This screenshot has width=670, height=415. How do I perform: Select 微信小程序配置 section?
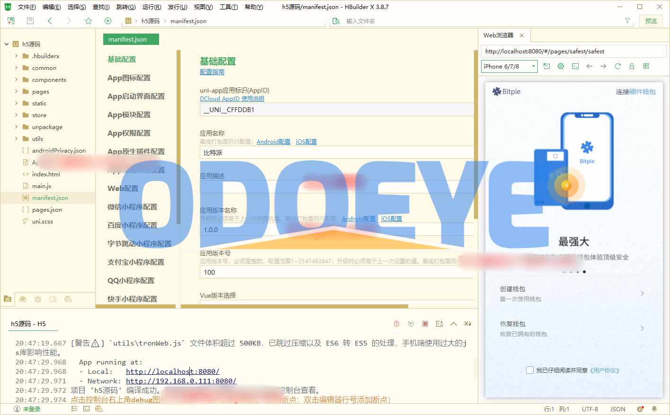click(x=132, y=207)
